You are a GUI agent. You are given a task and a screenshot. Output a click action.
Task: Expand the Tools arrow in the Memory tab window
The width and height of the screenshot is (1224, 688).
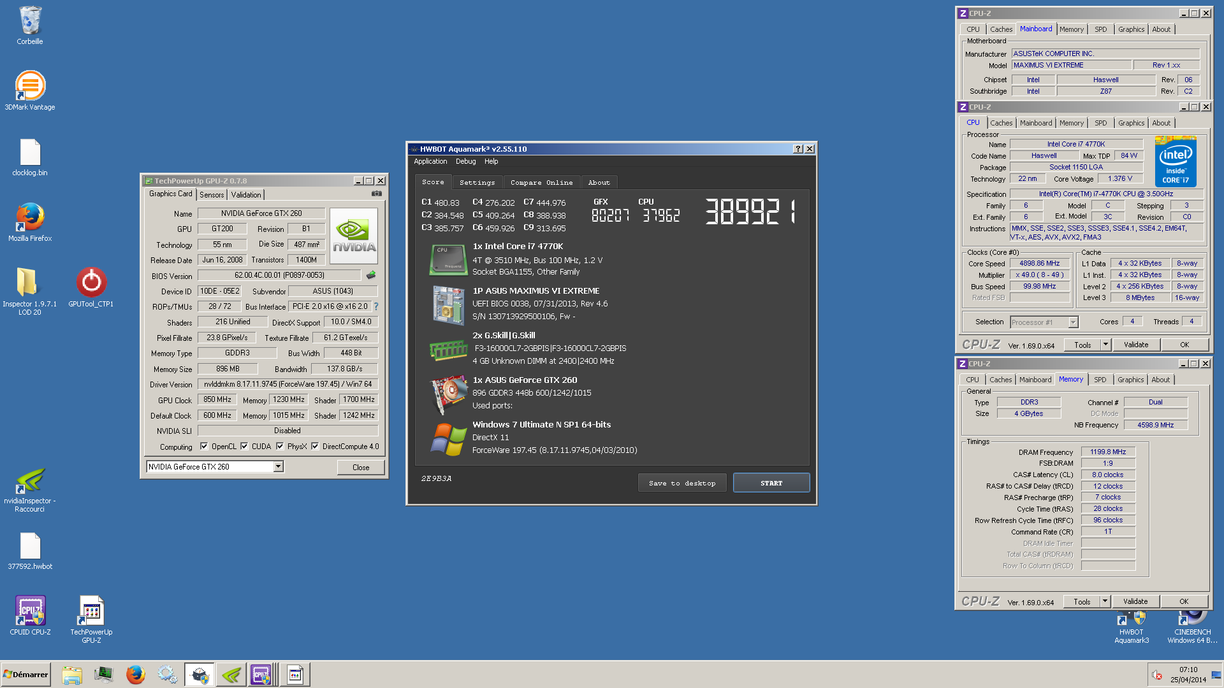pyautogui.click(x=1105, y=601)
